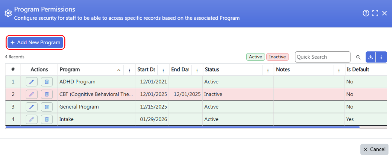Open the more options menu beside download
This screenshot has height=158, width=392.
[381, 57]
